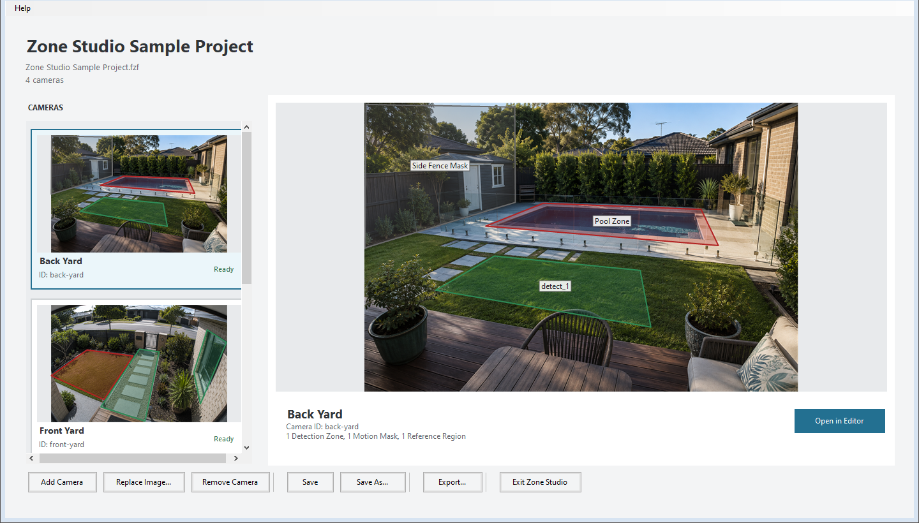Viewport: 919px width, 523px height.
Task: Click the Zone Studio Sample Project title
Action: (x=140, y=47)
